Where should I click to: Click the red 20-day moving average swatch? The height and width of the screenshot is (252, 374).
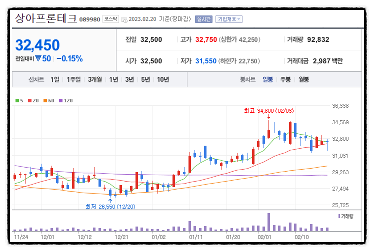pyautogui.click(x=30, y=101)
